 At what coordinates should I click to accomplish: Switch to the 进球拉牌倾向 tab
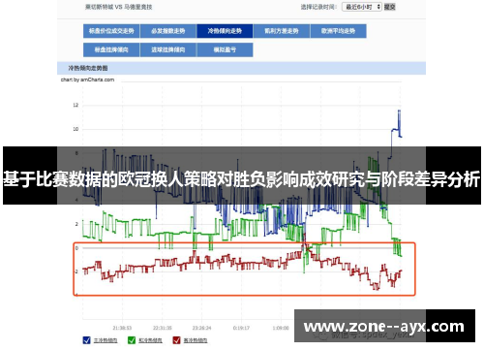point(168,49)
